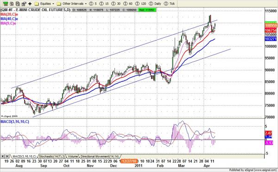278x172 pixels.
Task: Click the left tab scroll arrow
Action: pos(3,156)
